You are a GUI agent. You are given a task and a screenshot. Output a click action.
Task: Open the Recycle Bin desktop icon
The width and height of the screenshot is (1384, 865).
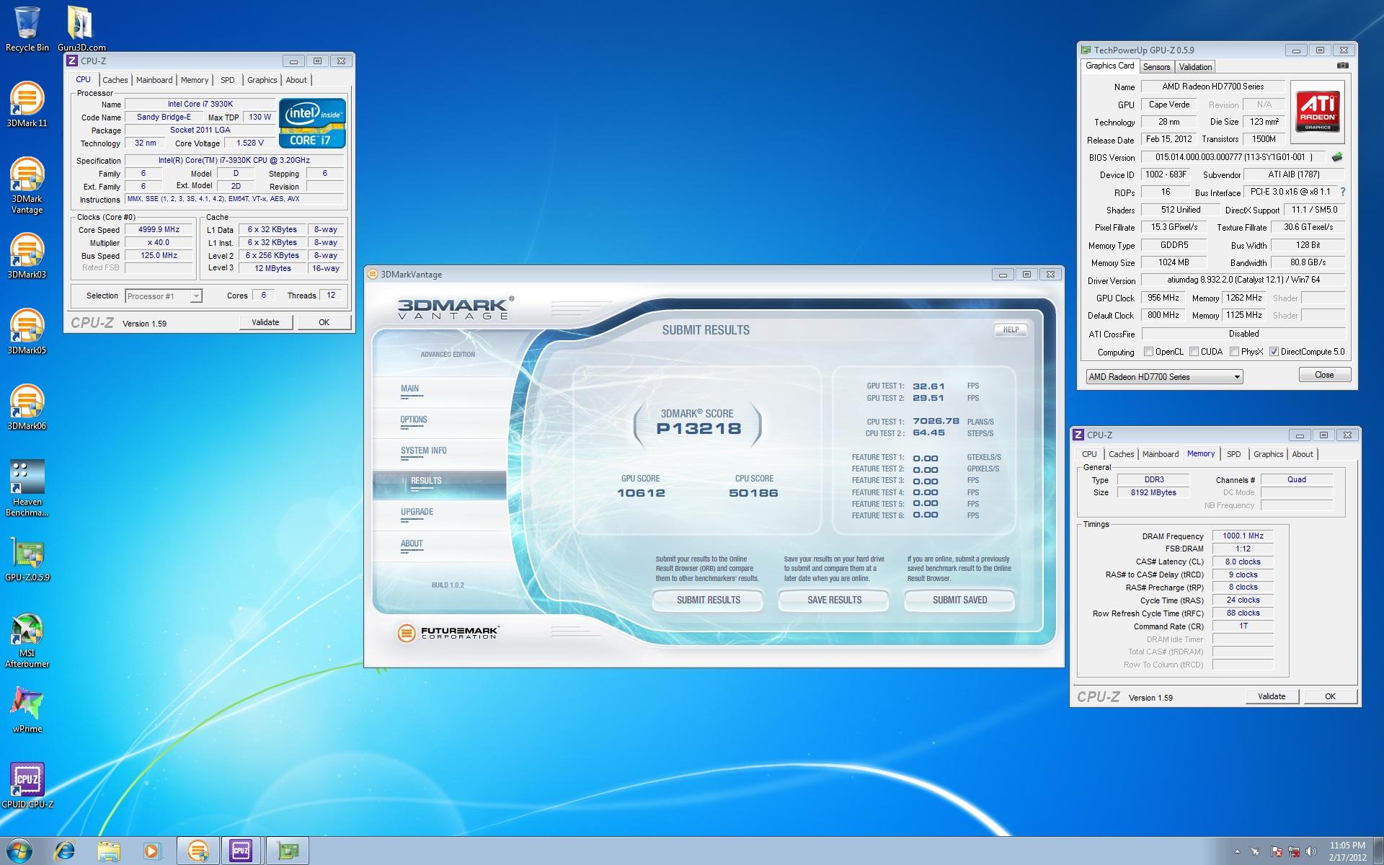pyautogui.click(x=27, y=29)
